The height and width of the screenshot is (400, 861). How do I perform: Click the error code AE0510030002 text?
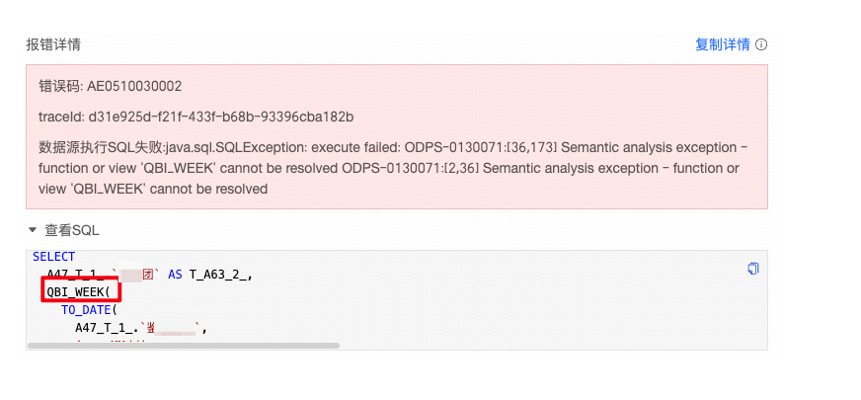[133, 87]
